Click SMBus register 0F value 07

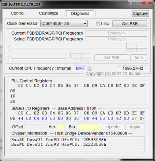pyautogui.click(x=142, y=118)
